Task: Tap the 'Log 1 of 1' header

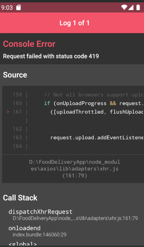Action: [74, 23]
